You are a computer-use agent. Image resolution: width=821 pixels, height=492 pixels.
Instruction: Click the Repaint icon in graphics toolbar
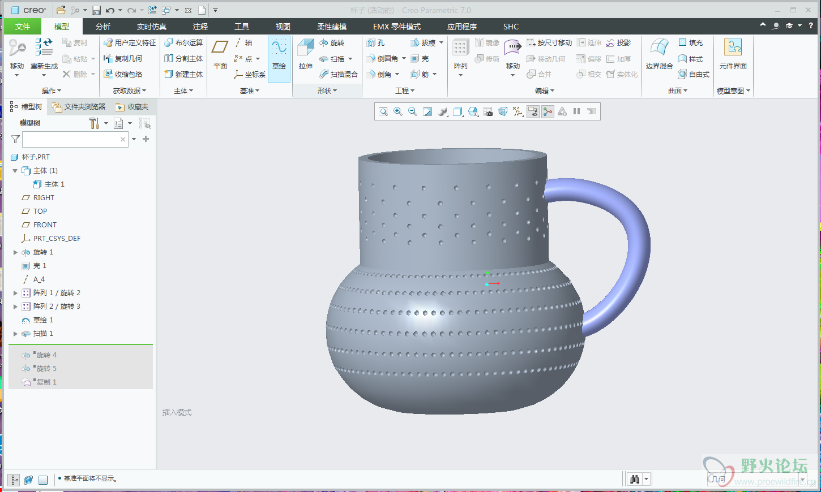(x=427, y=112)
